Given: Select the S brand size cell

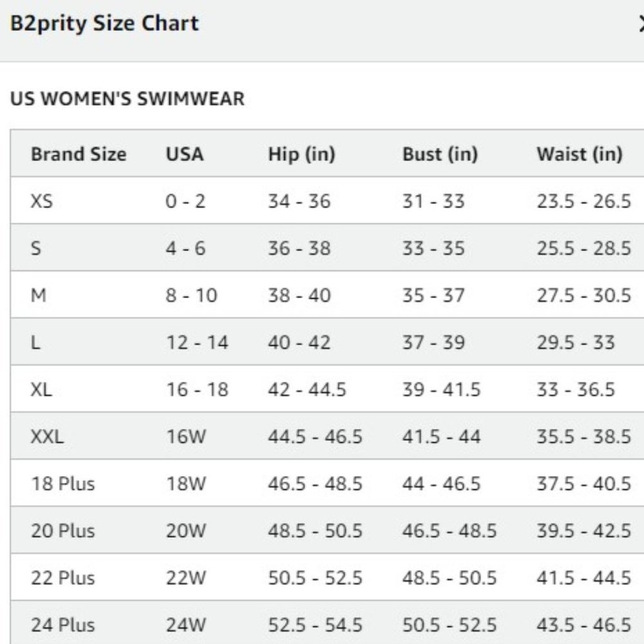Looking at the screenshot, I should click(x=36, y=248).
